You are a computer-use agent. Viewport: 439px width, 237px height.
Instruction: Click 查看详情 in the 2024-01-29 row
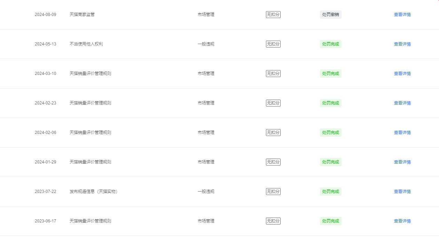402,162
